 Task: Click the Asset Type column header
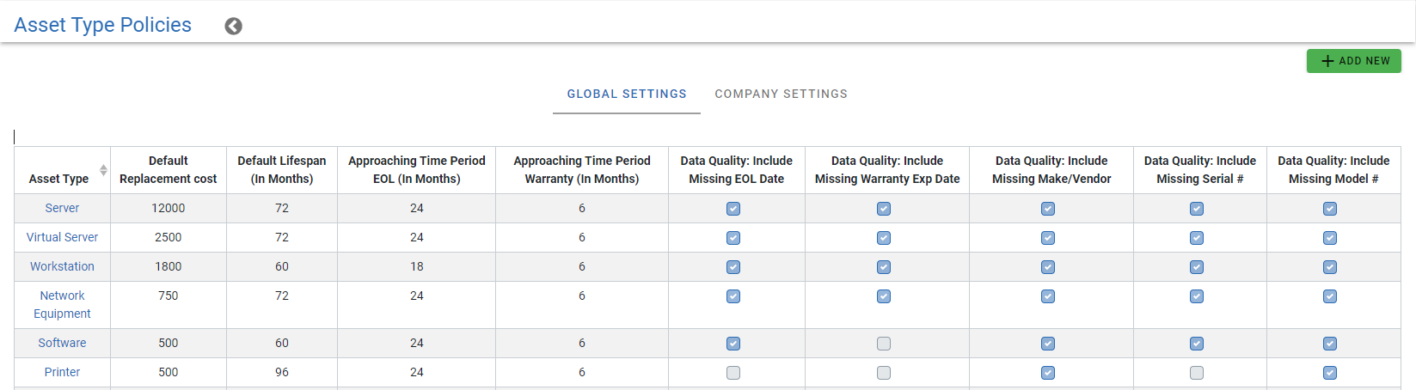(x=58, y=179)
